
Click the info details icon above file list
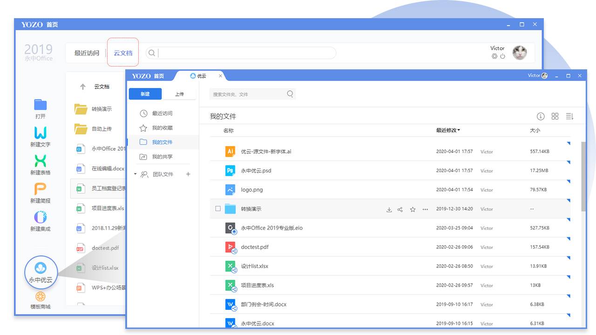[x=541, y=116]
